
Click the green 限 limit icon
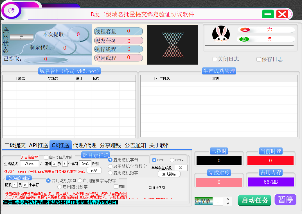tap(244, 39)
